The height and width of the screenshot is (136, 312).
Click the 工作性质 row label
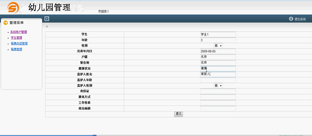(x=84, y=103)
